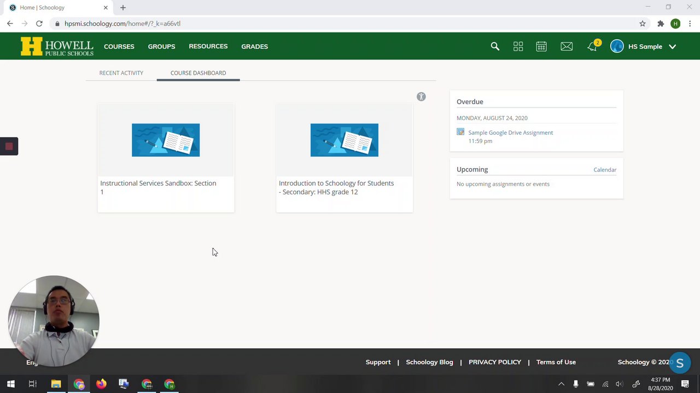700x393 pixels.
Task: Close the Home | Schoology tab
Action: [106, 8]
